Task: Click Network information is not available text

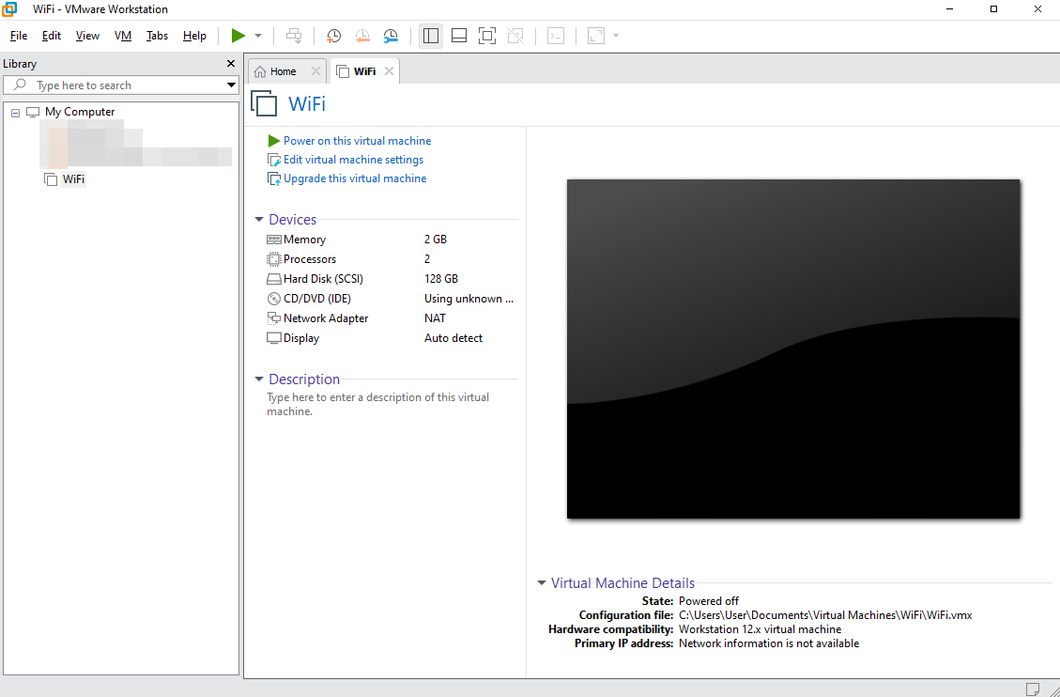Action: click(x=769, y=643)
